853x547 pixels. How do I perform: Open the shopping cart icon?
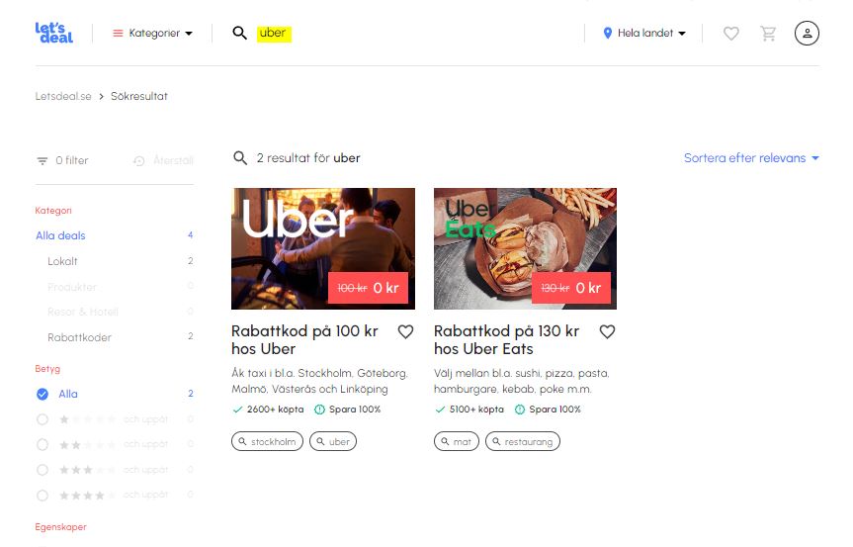tap(768, 34)
